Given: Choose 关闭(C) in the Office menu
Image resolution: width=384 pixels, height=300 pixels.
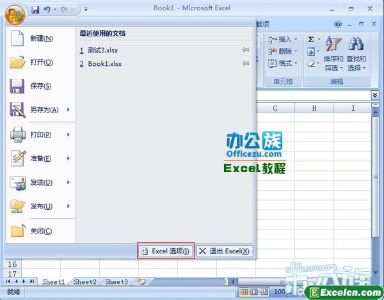Looking at the screenshot, I should pos(40,231).
